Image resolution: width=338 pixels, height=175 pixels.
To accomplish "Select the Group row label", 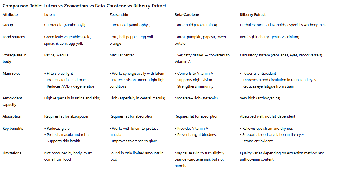I will point(8,25).
